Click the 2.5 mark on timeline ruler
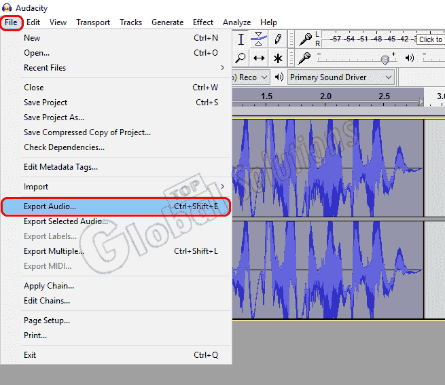 384,96
